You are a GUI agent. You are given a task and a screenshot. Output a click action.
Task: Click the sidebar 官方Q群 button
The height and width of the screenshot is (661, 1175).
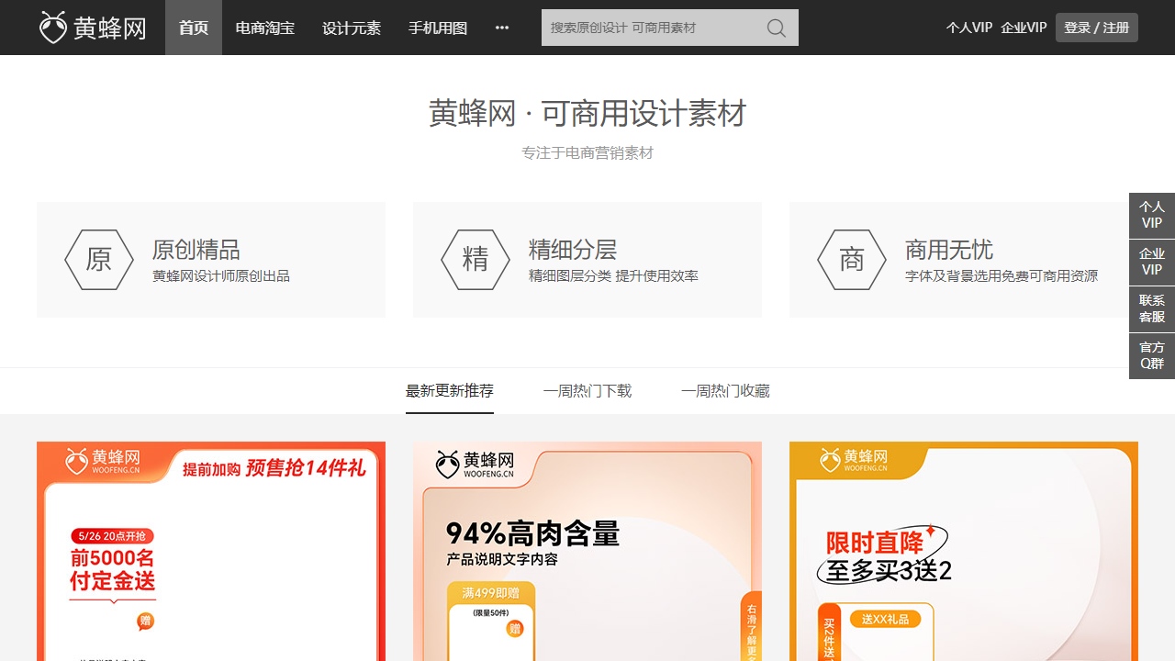1152,355
